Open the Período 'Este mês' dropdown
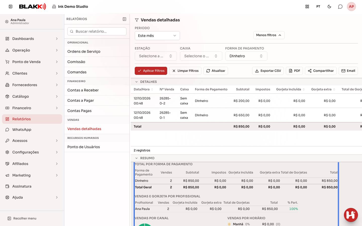362x226 pixels. pyautogui.click(x=157, y=36)
